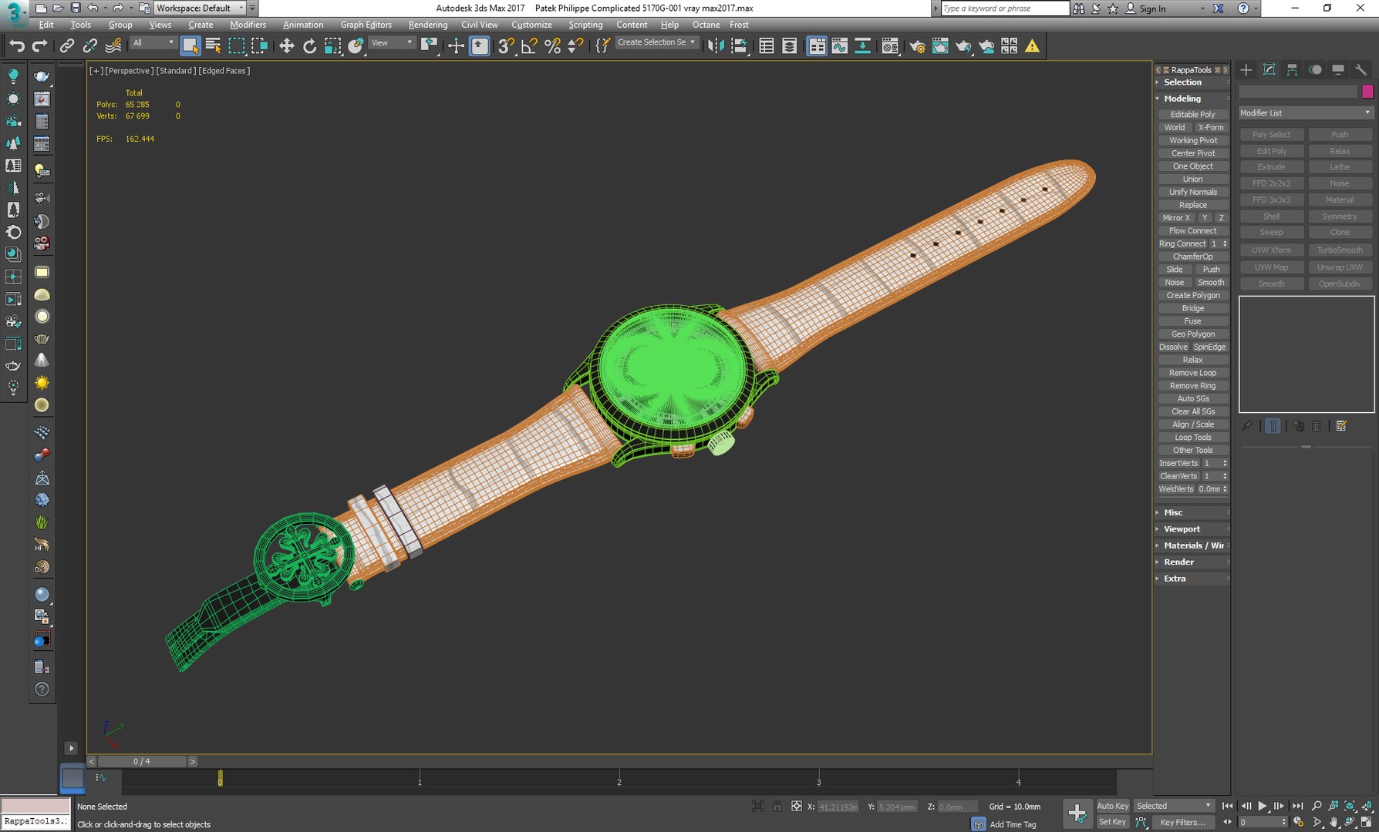1379x832 pixels.
Task: Open the Curve Editor icon
Action: point(840,46)
